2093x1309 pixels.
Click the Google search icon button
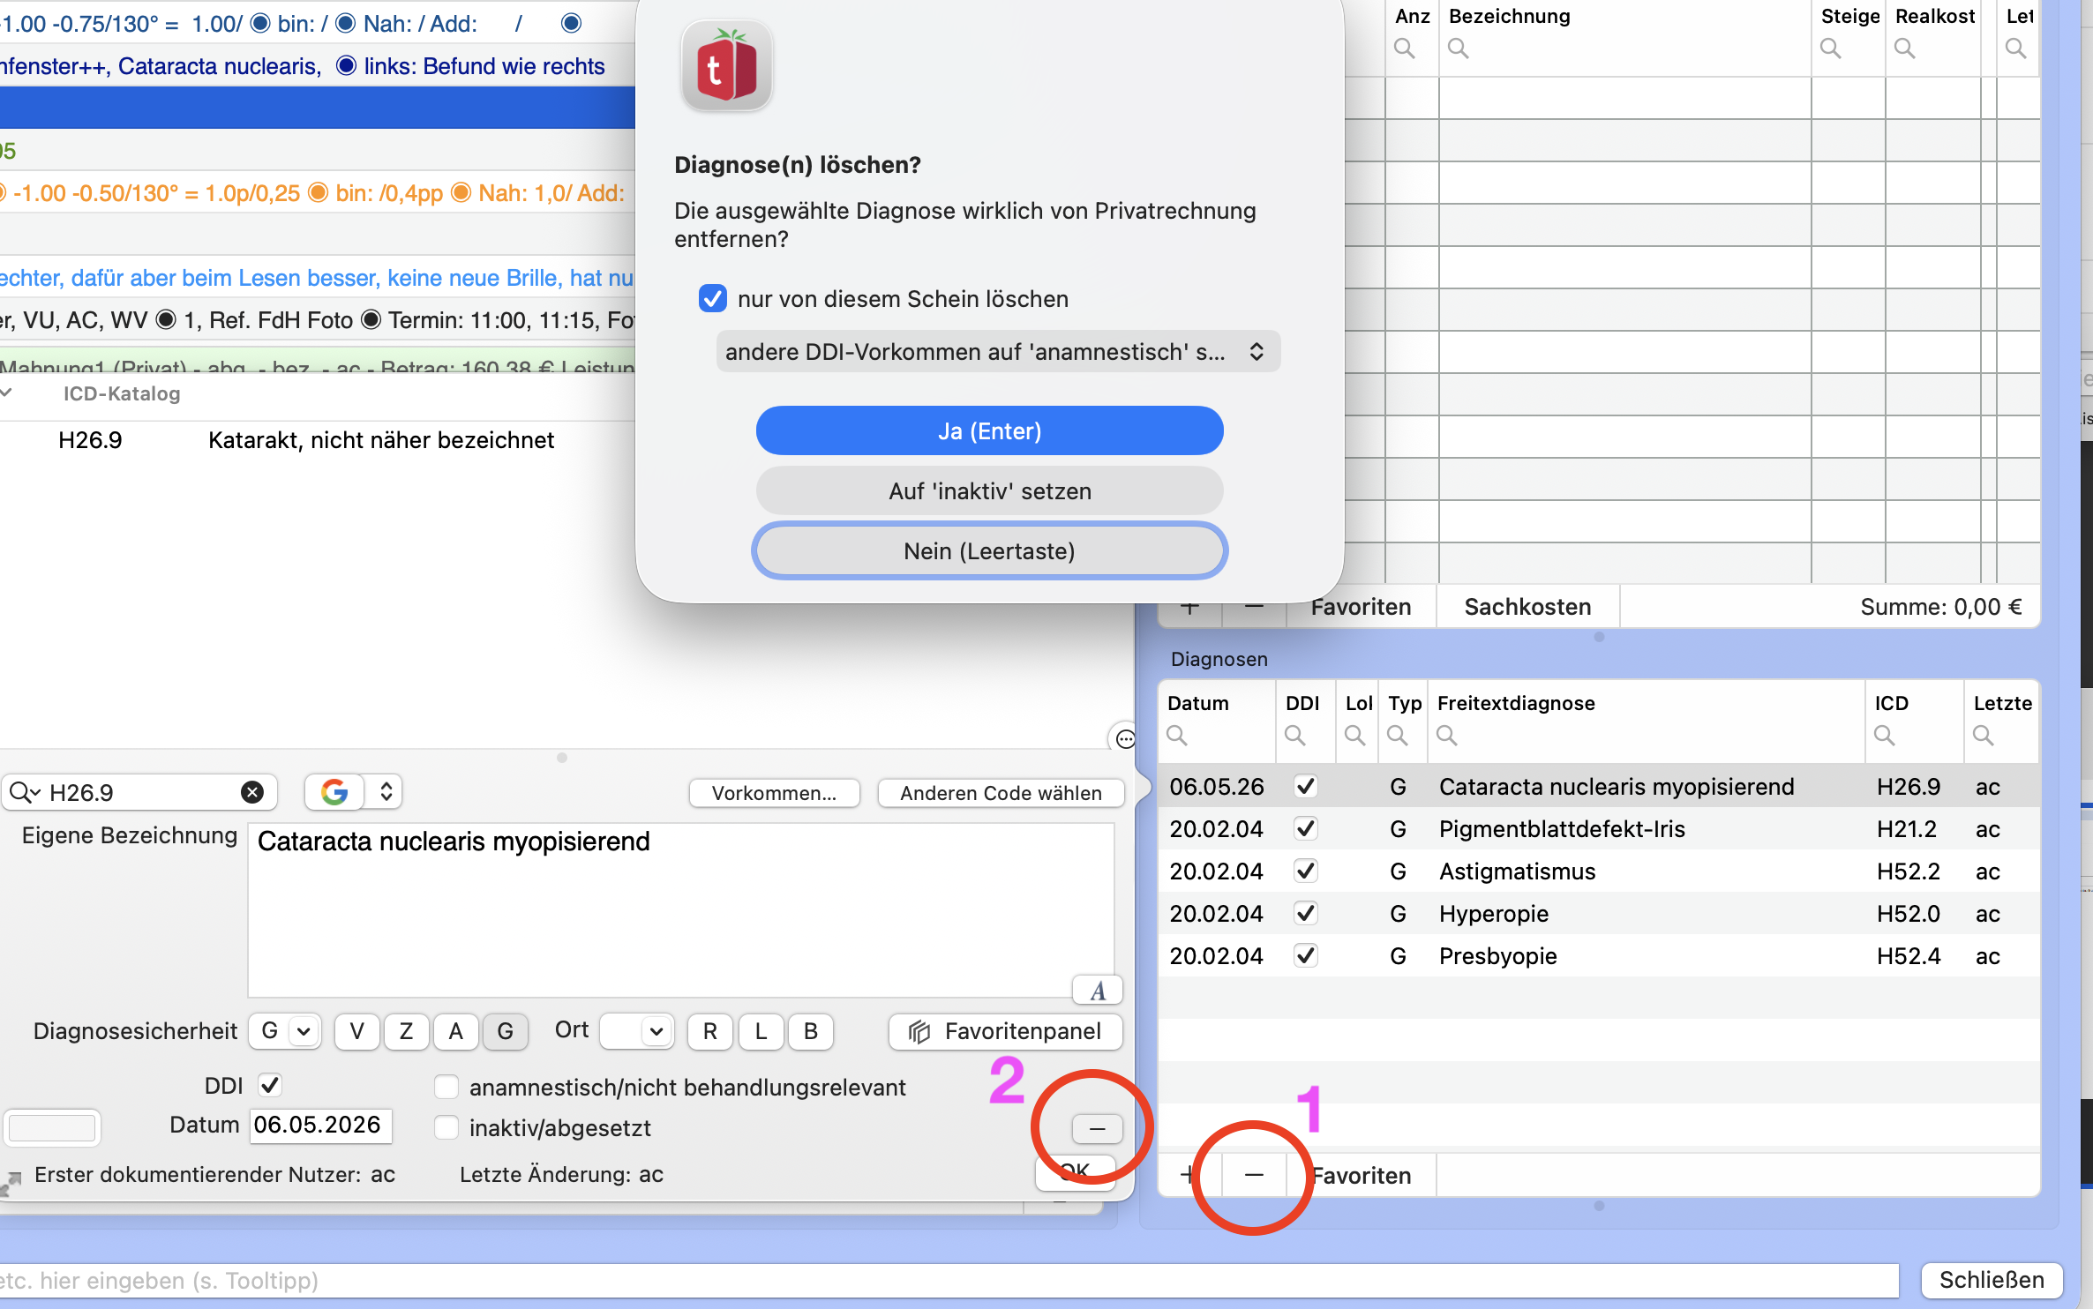click(x=334, y=792)
